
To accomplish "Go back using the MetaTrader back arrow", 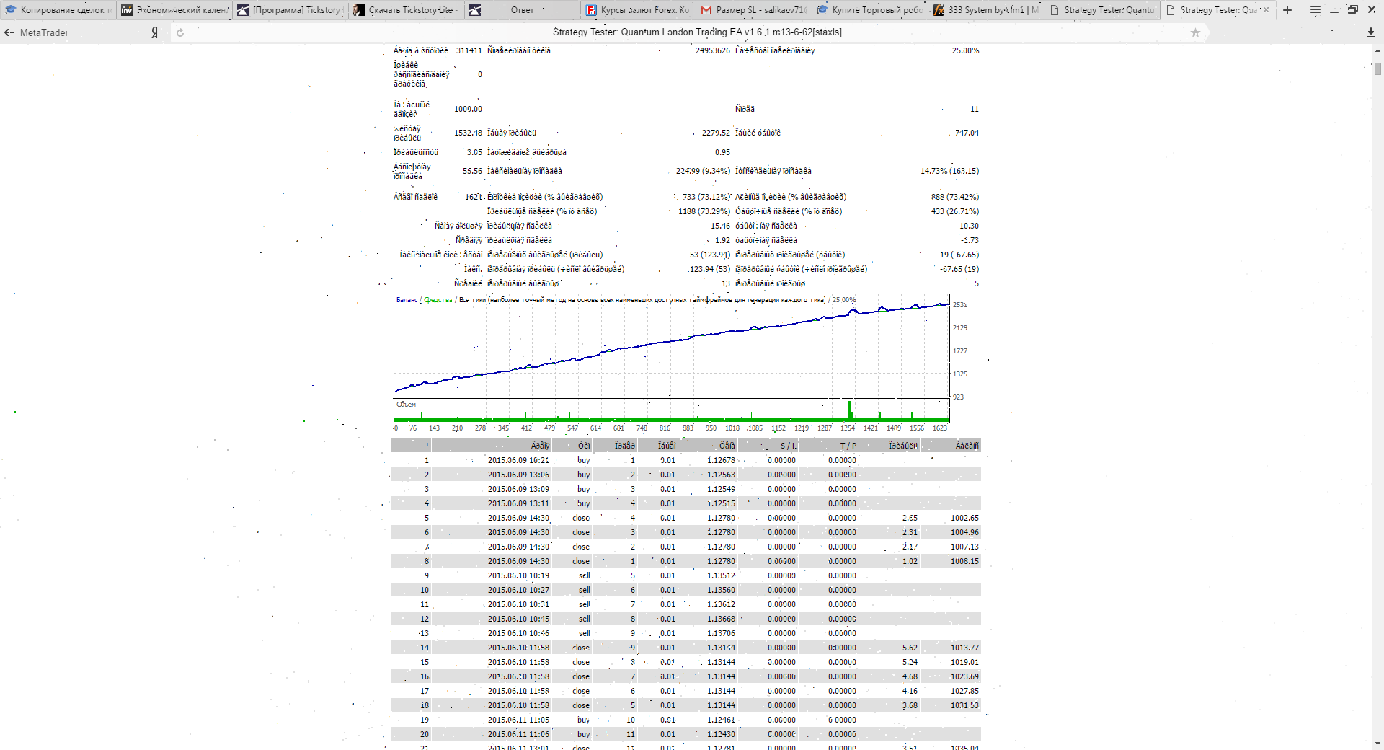I will coord(9,32).
